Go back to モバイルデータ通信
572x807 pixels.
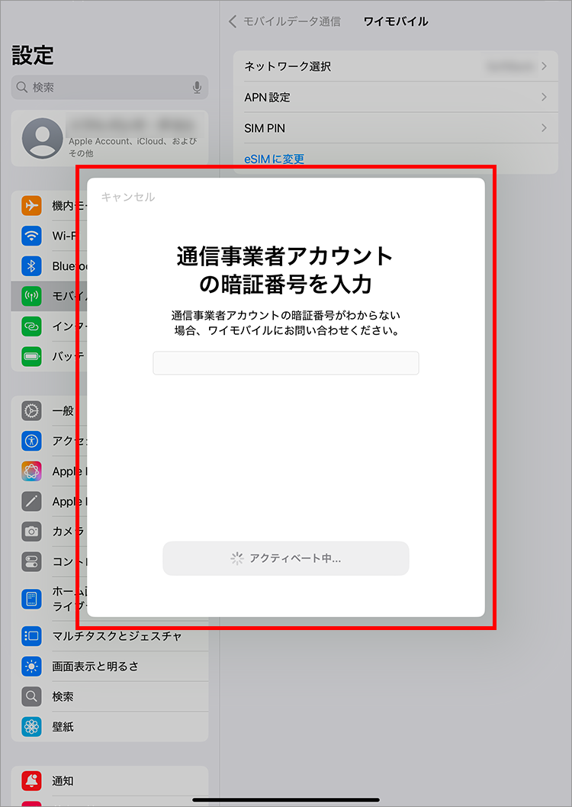(284, 21)
